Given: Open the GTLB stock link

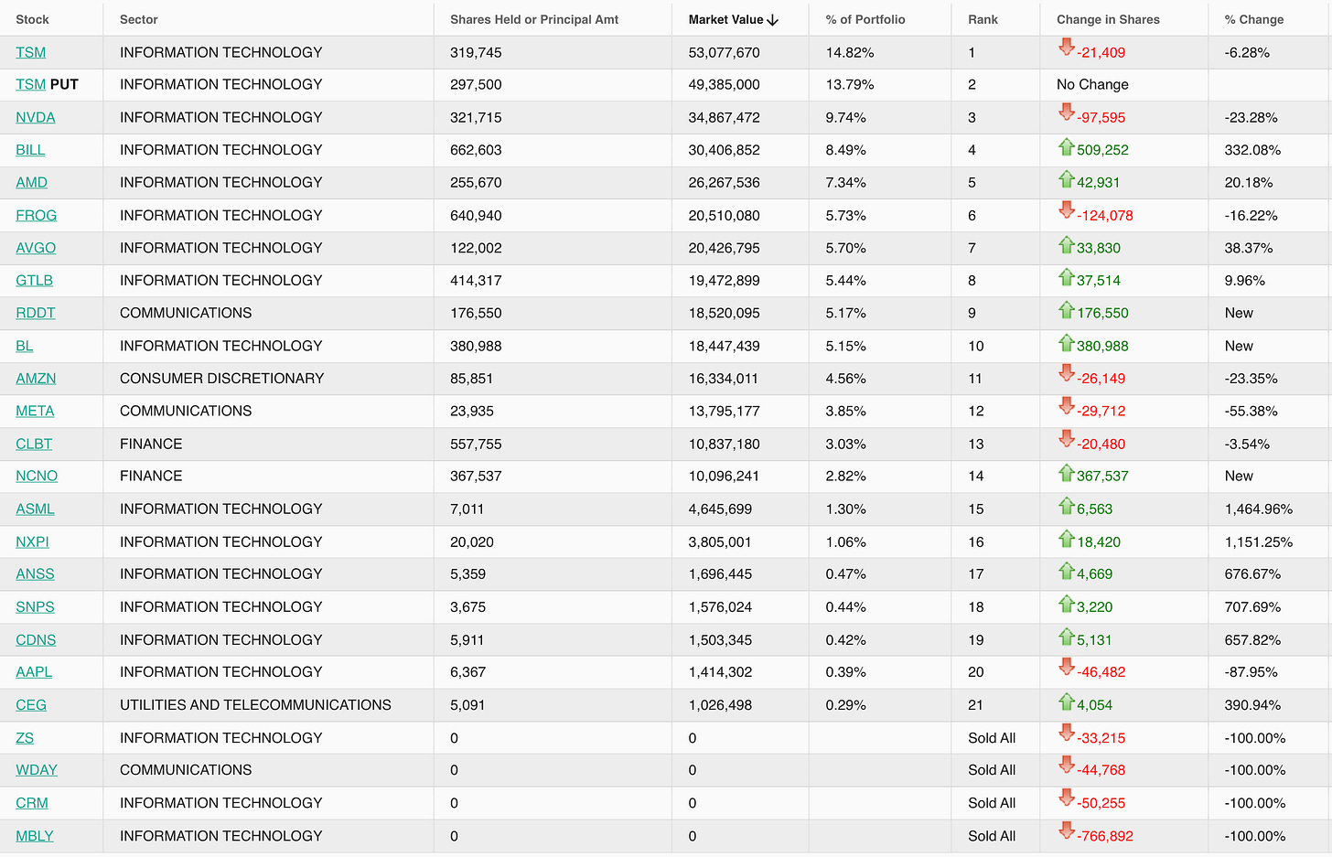Looking at the screenshot, I should click(34, 280).
